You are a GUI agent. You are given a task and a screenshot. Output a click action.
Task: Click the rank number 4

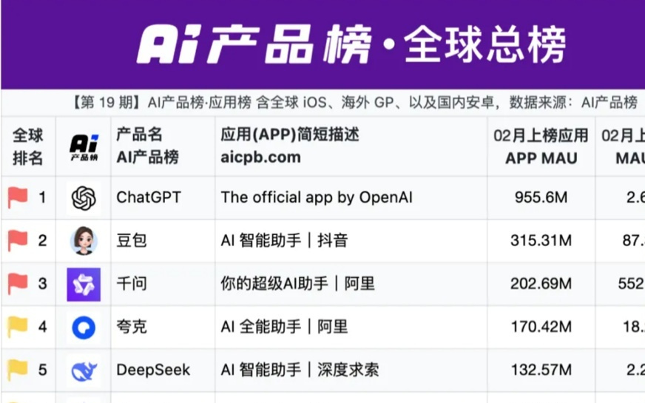(x=42, y=328)
